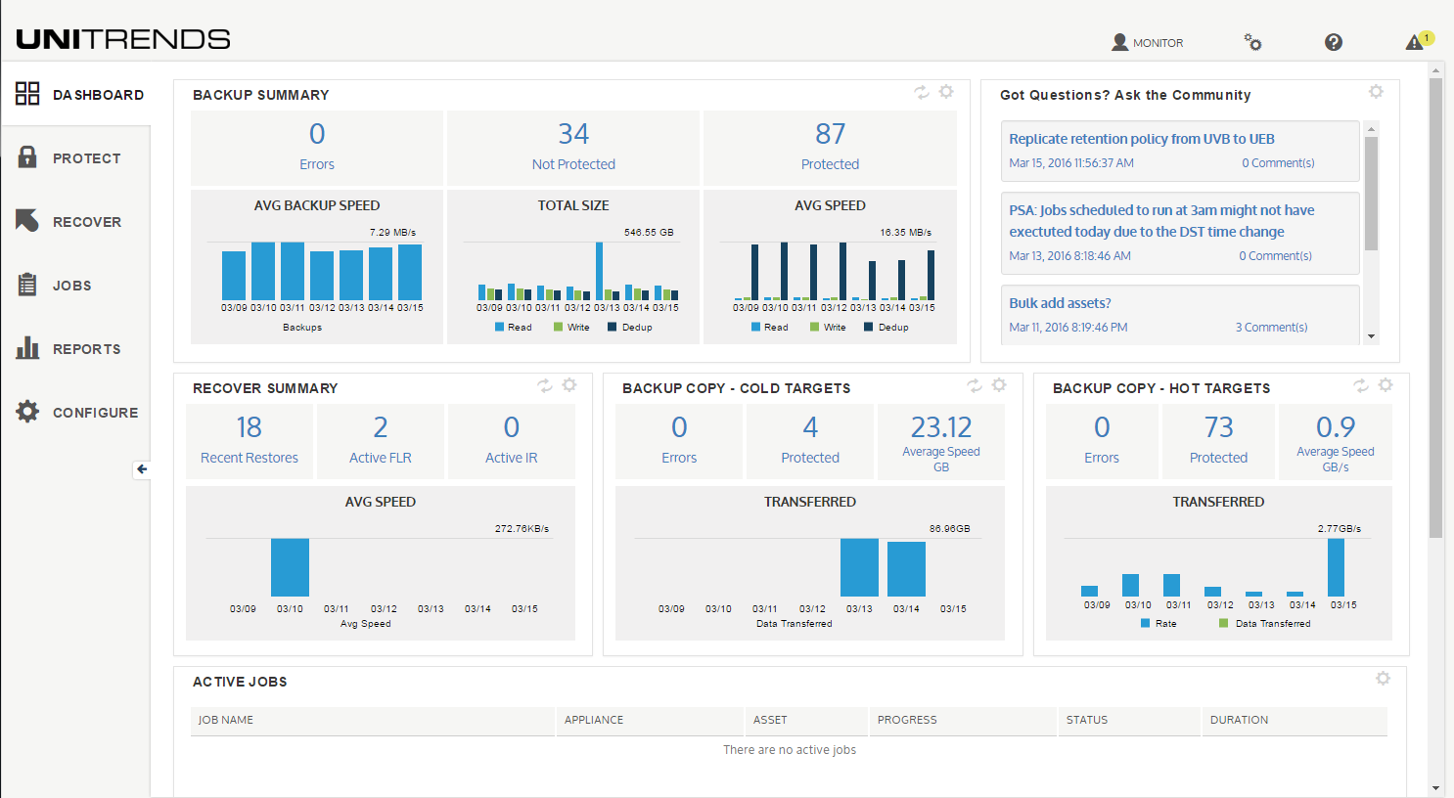Click the 34 Not Protected tile
The height and width of the screenshot is (798, 1454).
point(573,147)
